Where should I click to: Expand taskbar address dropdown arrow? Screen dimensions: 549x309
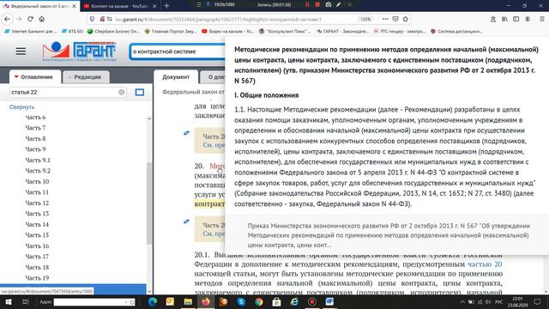pos(126,302)
